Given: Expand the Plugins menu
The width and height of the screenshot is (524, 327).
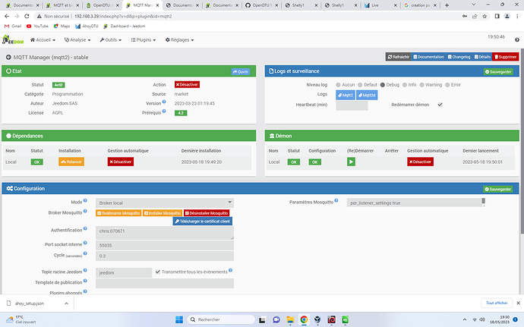Looking at the screenshot, I should 144,39.
